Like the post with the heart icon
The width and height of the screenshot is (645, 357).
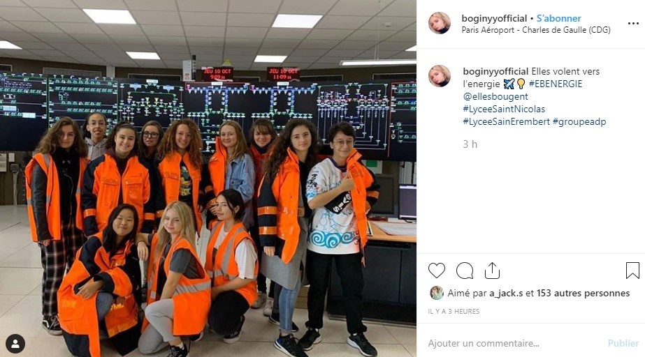(x=437, y=271)
